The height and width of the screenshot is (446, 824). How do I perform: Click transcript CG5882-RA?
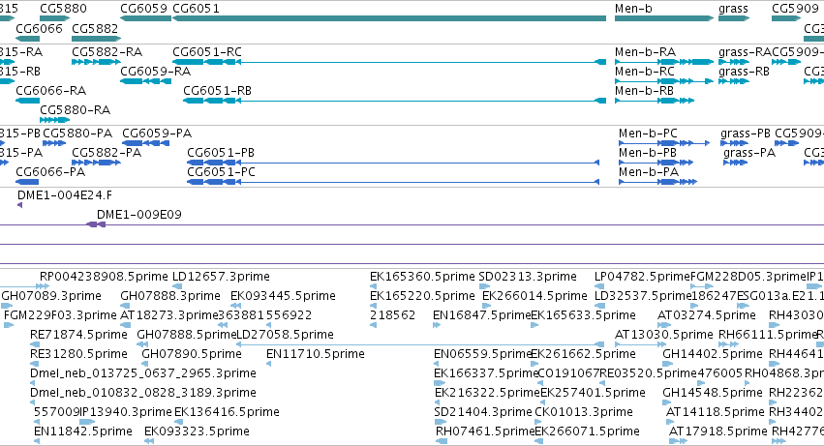(107, 52)
